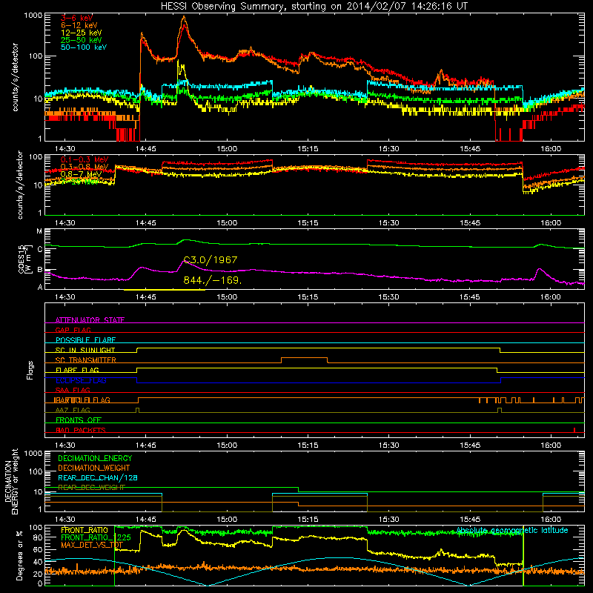Click the 0.1-0.3 MeV legend label
Viewport: 593px width, 593px height.
(85, 159)
